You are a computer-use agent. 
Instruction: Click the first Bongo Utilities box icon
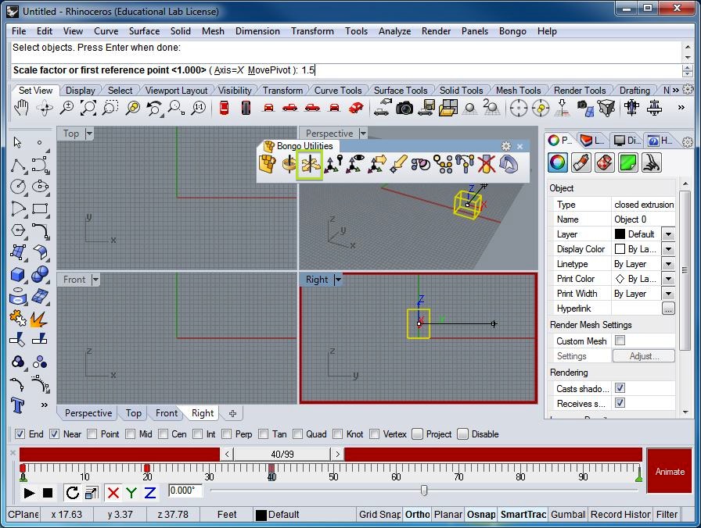click(268, 164)
